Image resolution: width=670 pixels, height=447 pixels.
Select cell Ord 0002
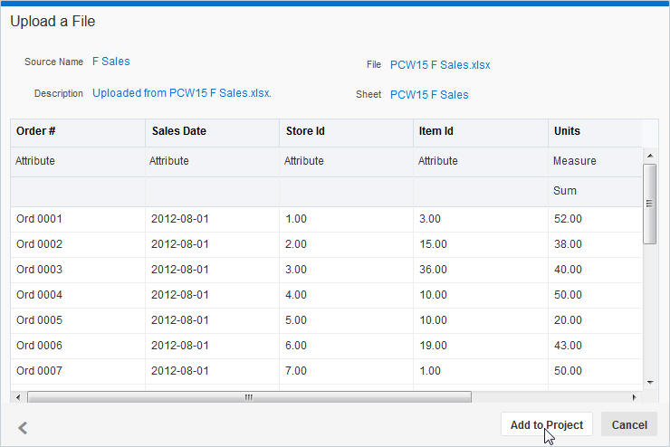(78, 244)
